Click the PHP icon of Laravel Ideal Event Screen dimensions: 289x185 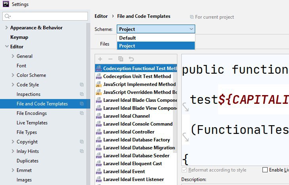(99, 172)
